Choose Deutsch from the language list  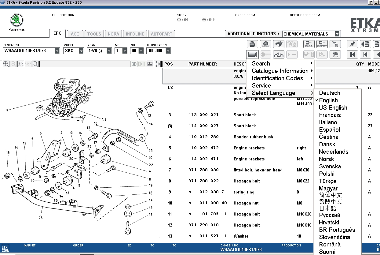tap(329, 93)
